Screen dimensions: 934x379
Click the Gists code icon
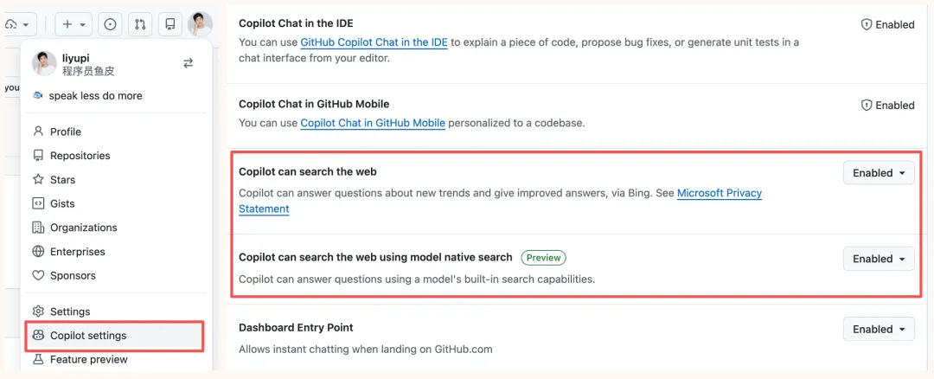click(x=38, y=203)
